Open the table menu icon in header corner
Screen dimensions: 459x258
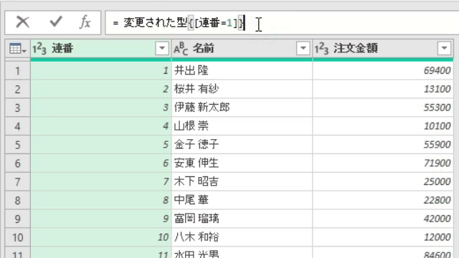(x=17, y=49)
